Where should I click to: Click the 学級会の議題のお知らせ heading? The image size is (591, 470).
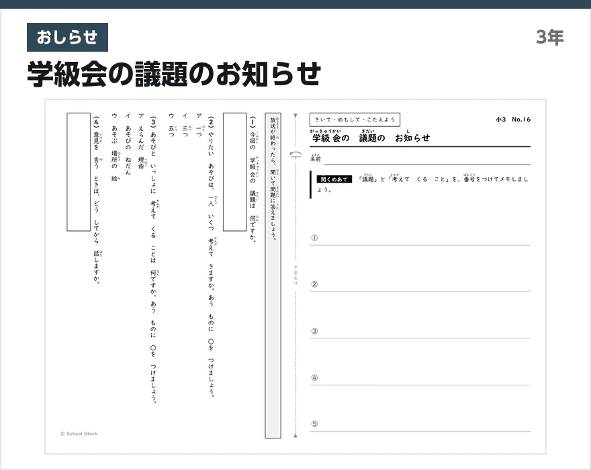(174, 74)
